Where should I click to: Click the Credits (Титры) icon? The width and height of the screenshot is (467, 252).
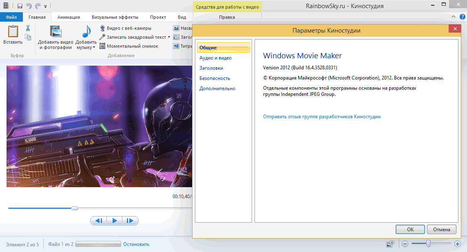click(176, 46)
